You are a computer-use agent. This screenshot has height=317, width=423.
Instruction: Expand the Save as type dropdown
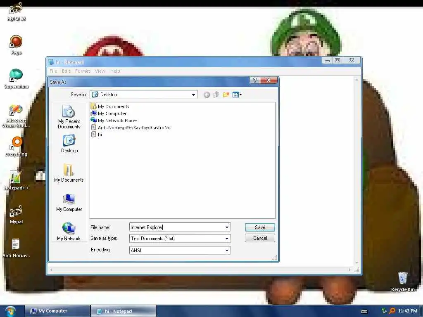(x=227, y=238)
